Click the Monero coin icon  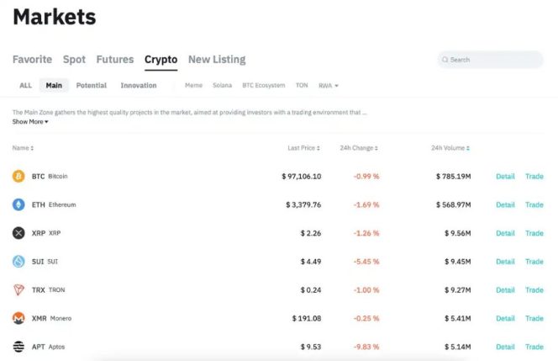pos(18,318)
